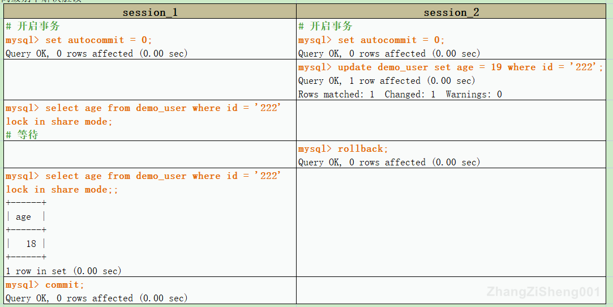
Task: Click '# 开启事务' comment under session_1
Action: coord(33,27)
